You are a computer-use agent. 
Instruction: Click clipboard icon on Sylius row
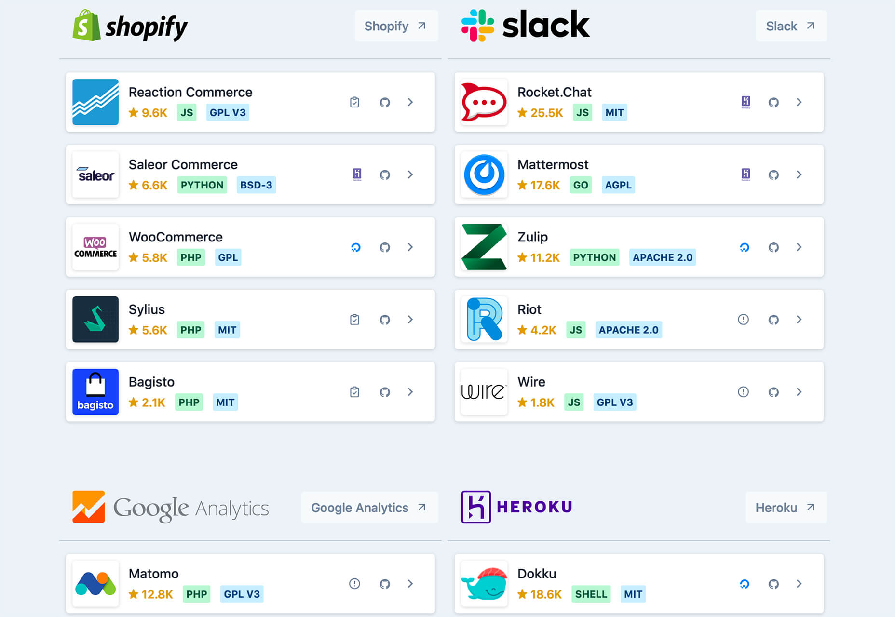354,320
